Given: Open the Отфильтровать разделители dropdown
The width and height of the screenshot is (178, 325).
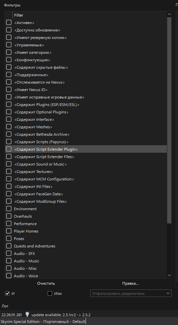Looking at the screenshot, I should pyautogui.click(x=131, y=294).
